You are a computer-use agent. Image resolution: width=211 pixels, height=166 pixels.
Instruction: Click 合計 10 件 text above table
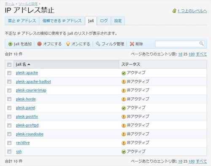14,54
